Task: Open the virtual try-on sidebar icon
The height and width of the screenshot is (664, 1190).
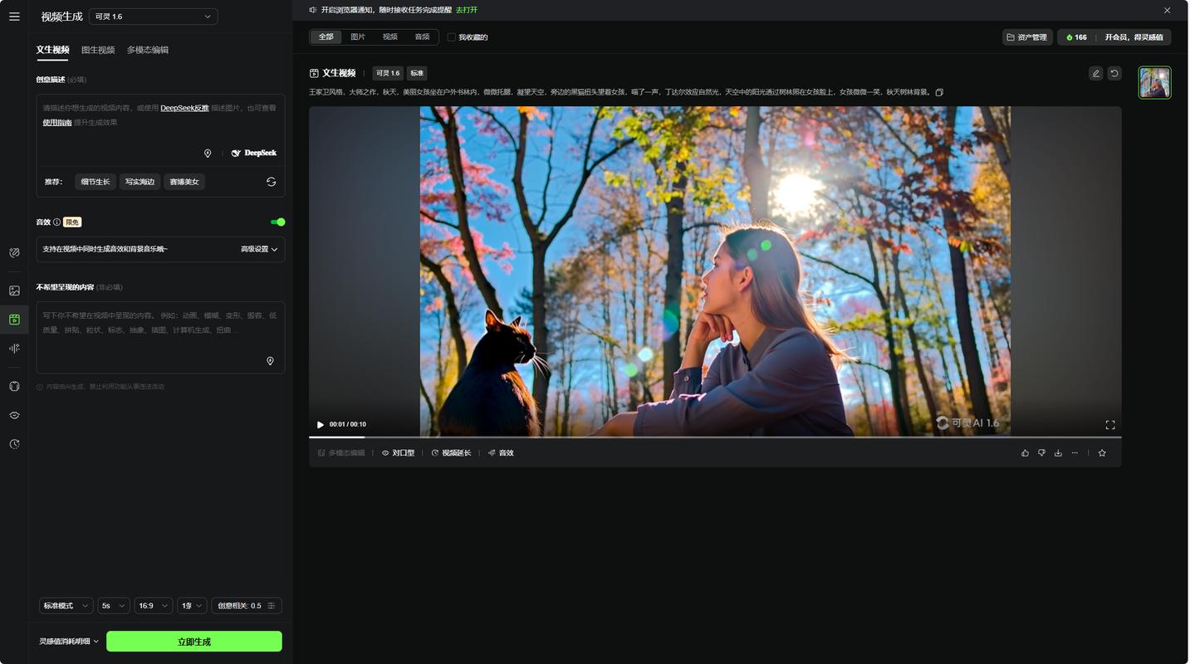Action: click(14, 386)
